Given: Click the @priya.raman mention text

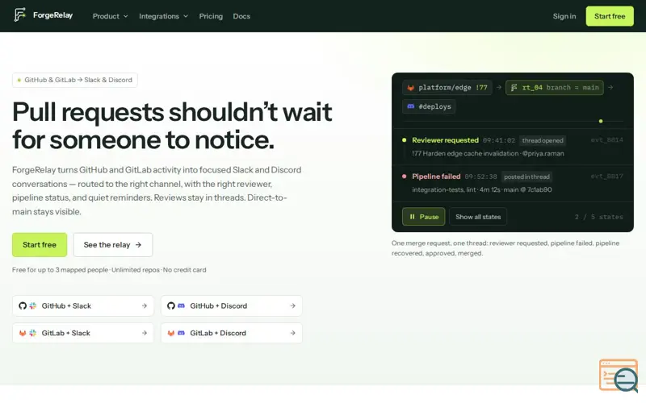Looking at the screenshot, I should (543, 153).
